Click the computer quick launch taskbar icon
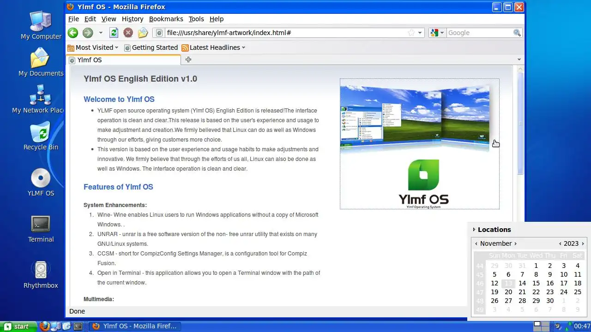The width and height of the screenshot is (591, 332). (x=55, y=326)
